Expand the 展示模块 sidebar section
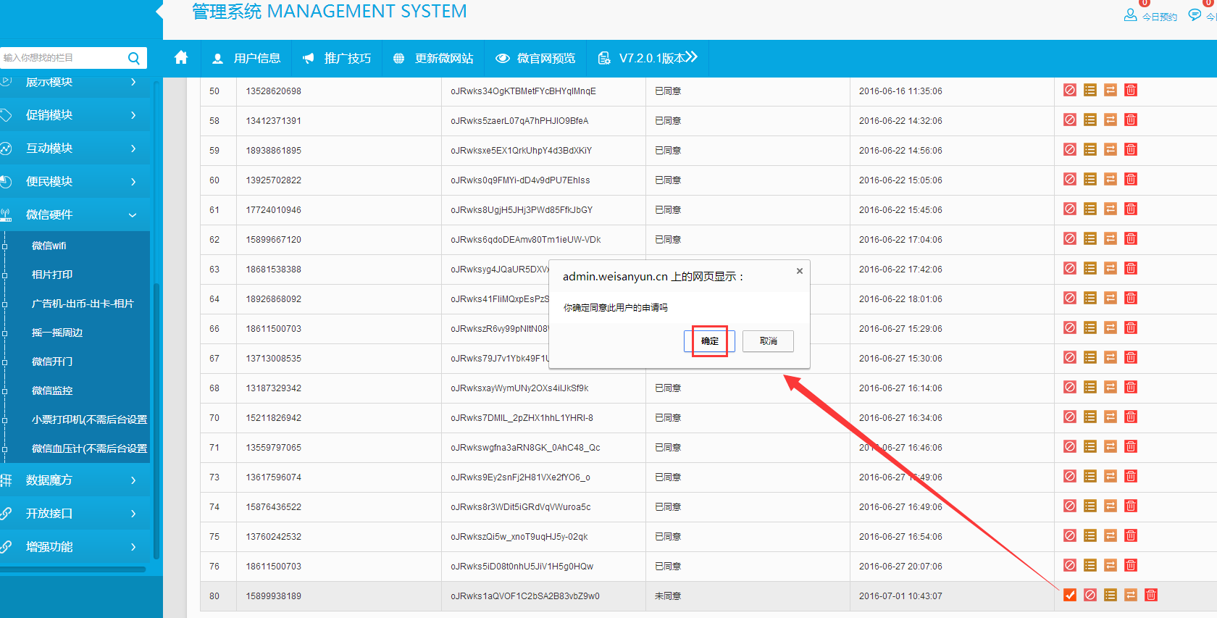The image size is (1217, 618). 75,84
